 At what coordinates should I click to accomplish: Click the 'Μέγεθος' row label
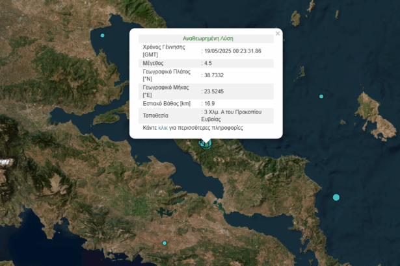pos(154,63)
